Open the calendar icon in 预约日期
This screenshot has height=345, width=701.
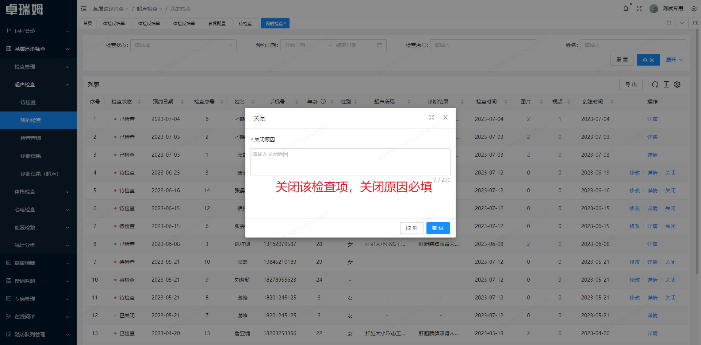pyautogui.click(x=380, y=45)
